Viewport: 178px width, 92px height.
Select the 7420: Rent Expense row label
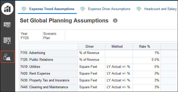(48, 74)
